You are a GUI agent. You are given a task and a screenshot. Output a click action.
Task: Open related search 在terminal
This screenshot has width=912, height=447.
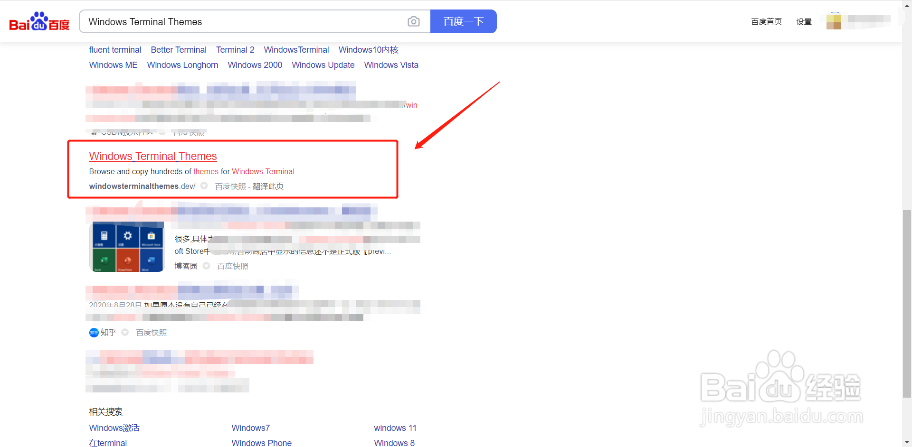[108, 443]
